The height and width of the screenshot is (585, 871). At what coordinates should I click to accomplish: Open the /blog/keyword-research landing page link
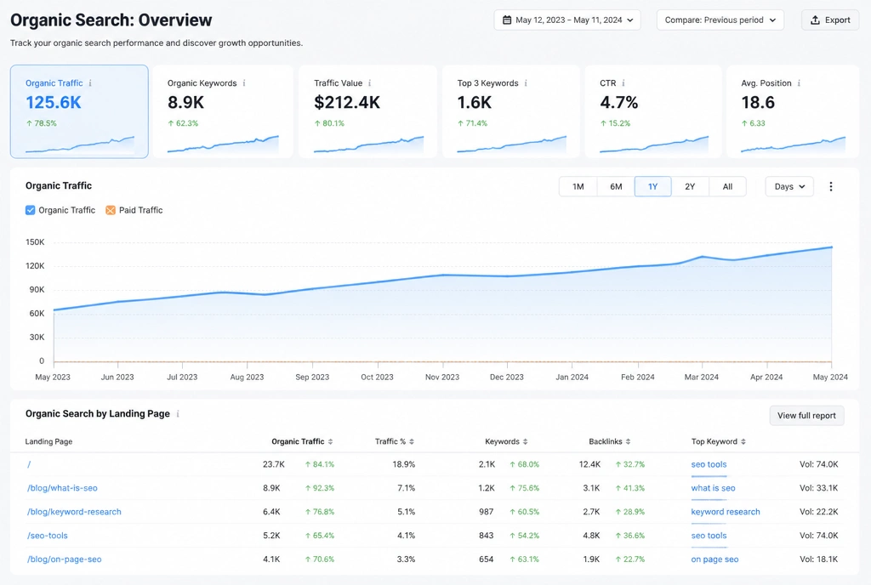point(74,512)
